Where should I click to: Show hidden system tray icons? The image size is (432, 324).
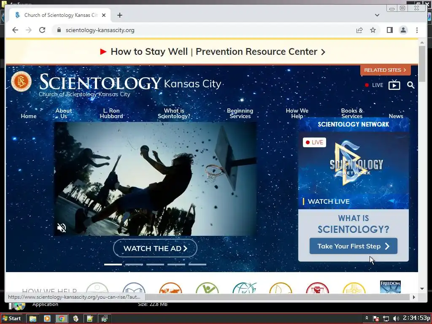click(367, 318)
